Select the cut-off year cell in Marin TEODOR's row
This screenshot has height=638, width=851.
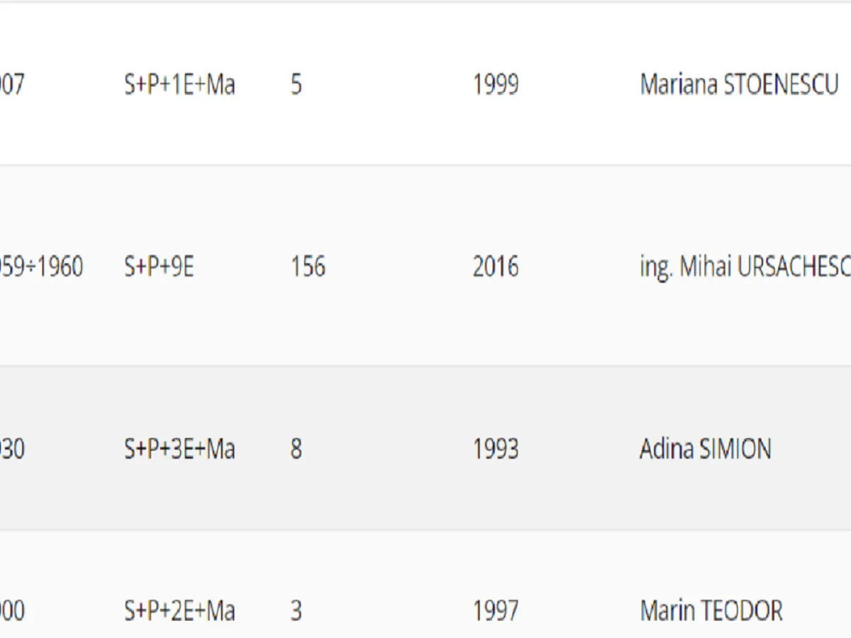(x=12, y=610)
